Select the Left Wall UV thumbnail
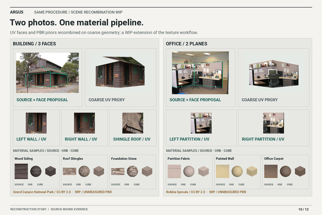Image resolution: width=322 pixels, height=215 pixels. (x=36, y=123)
